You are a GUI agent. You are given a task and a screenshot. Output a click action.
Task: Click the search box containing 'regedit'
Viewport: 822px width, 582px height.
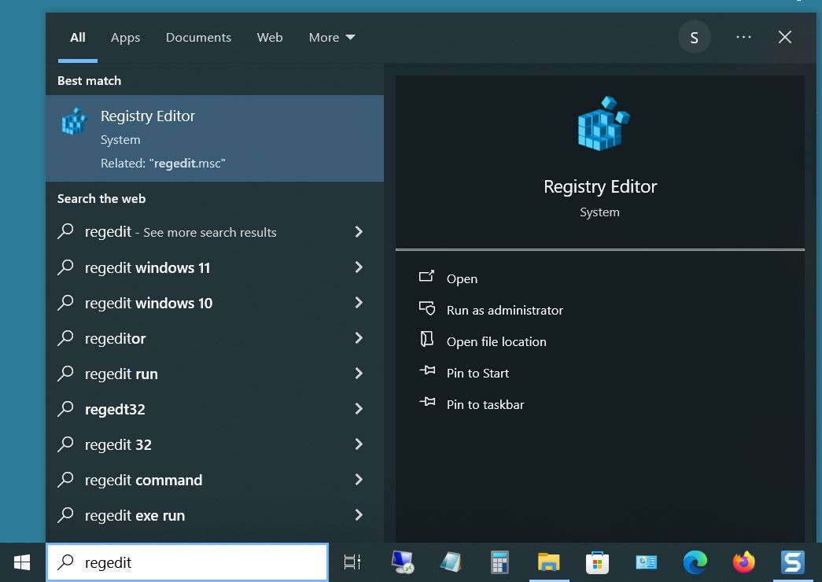tap(189, 562)
